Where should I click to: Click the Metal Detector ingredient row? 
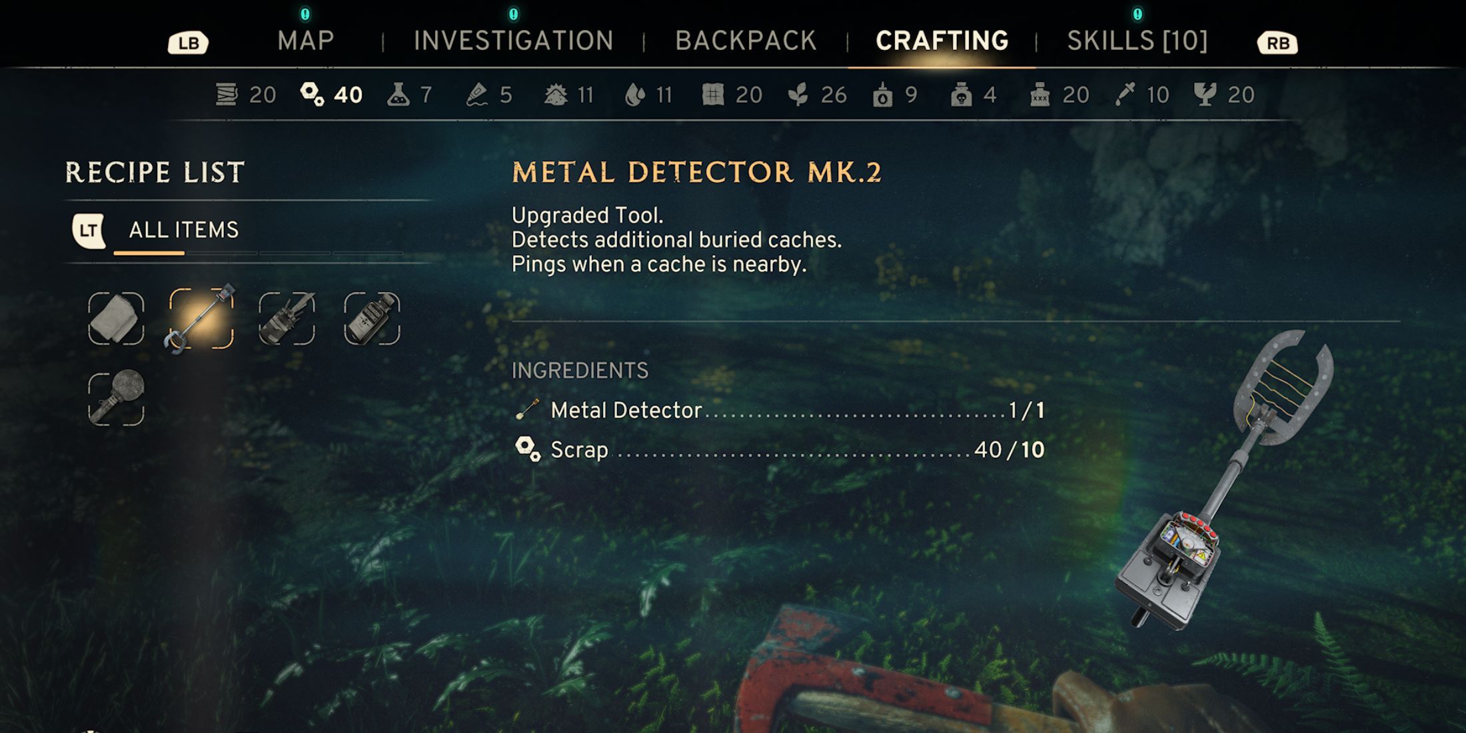(x=780, y=410)
